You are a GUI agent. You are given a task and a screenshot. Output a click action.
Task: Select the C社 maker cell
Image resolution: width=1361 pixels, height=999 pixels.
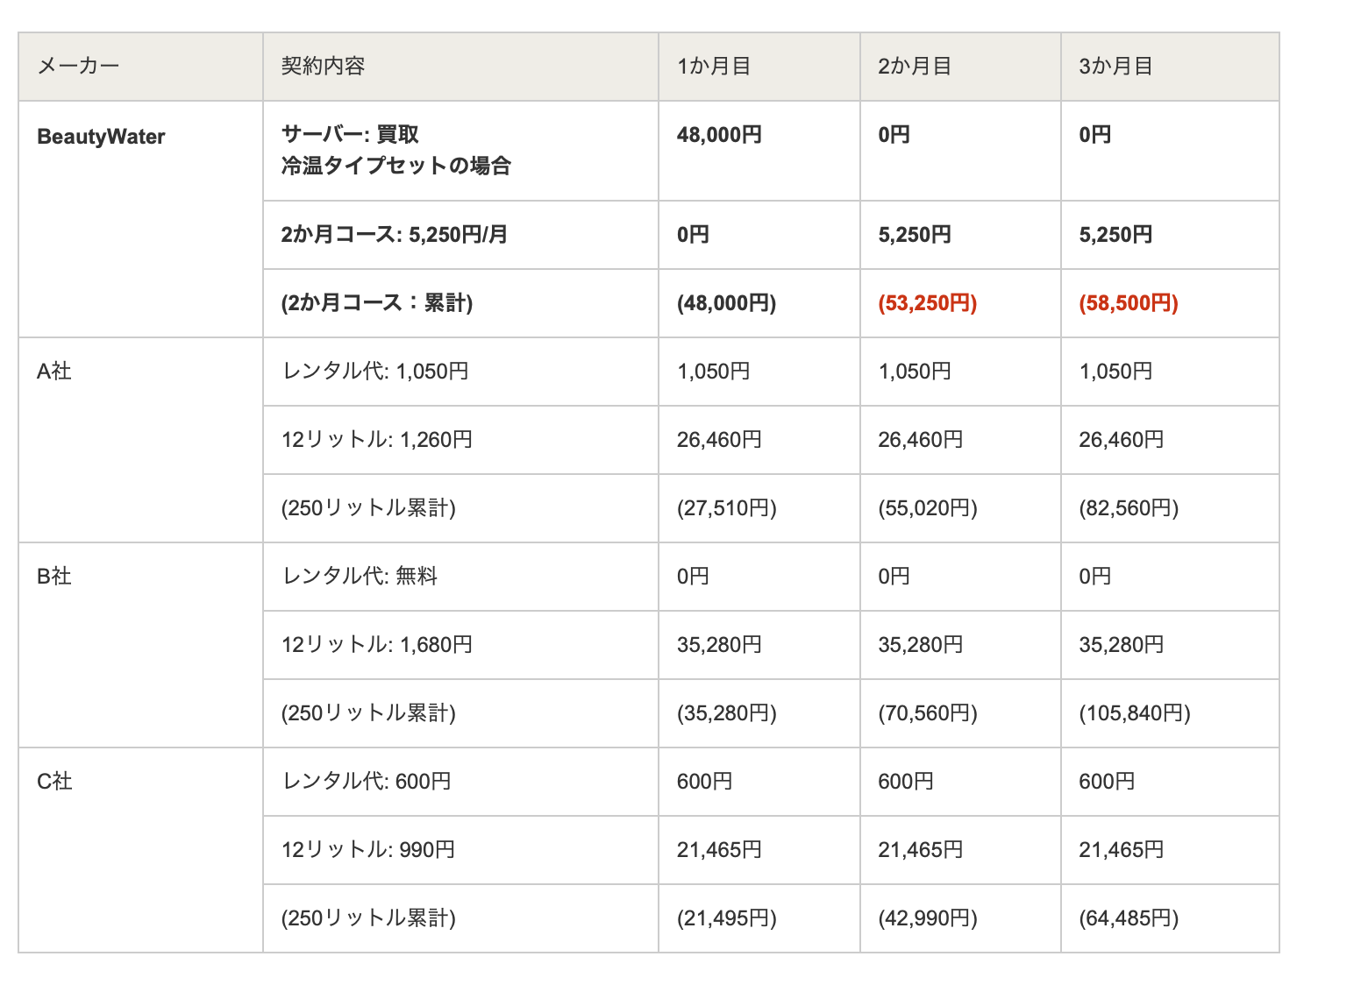pyautogui.click(x=54, y=782)
